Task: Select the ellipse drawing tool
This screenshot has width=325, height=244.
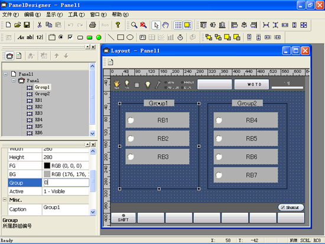Action: 130,37
